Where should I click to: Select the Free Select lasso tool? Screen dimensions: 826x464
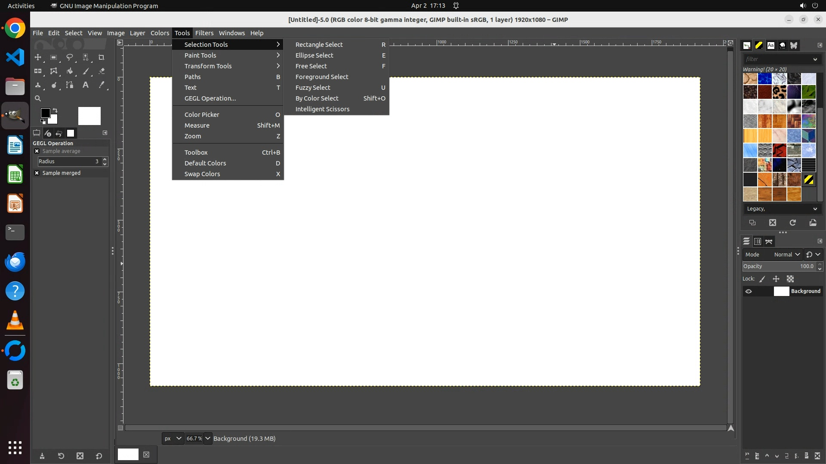70,57
